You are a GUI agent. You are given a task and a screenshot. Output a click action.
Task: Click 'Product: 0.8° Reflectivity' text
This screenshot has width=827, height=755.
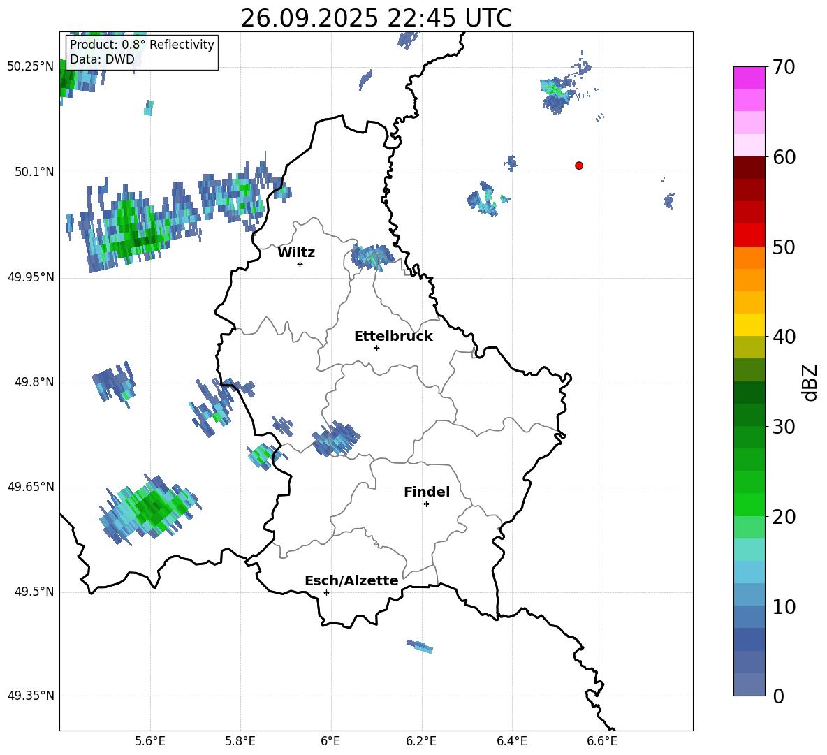click(x=142, y=45)
